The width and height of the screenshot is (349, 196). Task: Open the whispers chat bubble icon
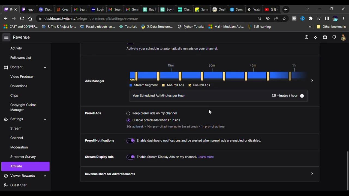pyautogui.click(x=334, y=37)
